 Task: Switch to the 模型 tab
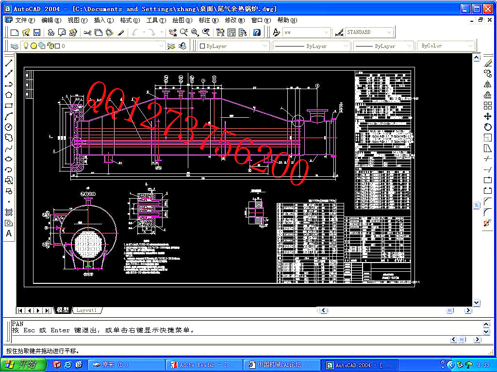tap(63, 310)
